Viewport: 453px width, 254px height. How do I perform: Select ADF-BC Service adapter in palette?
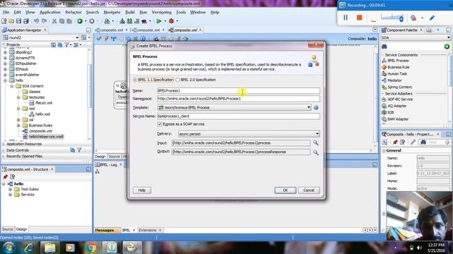[400, 99]
